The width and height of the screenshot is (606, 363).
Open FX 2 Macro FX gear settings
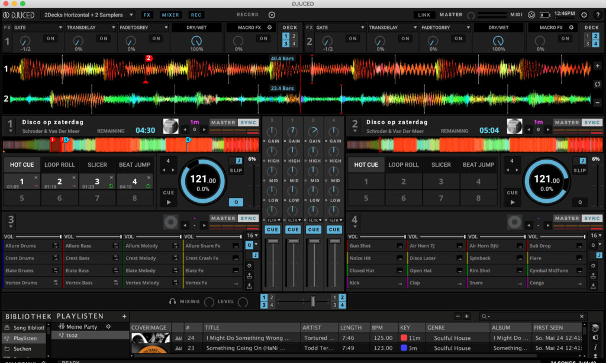coord(571,27)
